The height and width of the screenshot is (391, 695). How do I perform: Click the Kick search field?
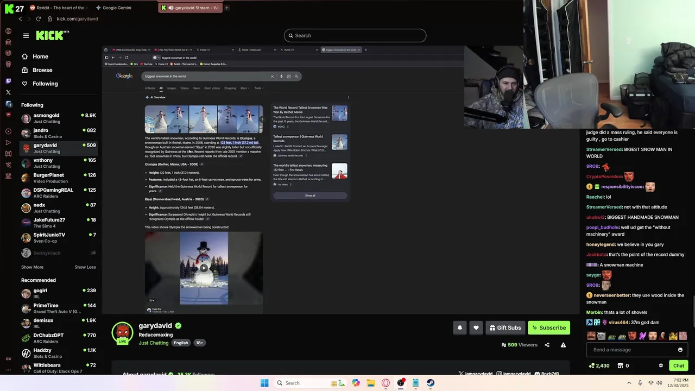tap(355, 36)
